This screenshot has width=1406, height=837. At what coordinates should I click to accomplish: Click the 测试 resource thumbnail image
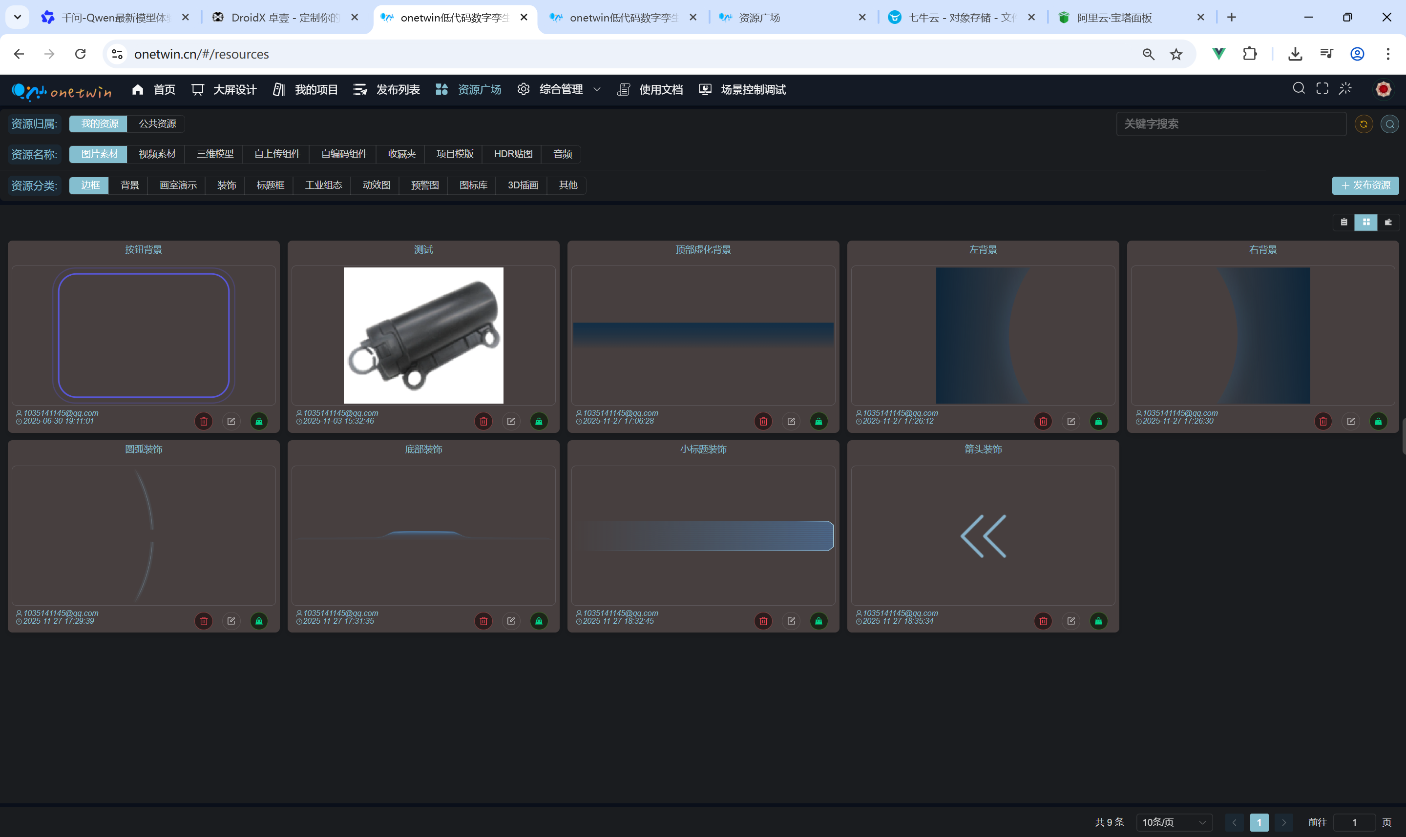pyautogui.click(x=423, y=336)
